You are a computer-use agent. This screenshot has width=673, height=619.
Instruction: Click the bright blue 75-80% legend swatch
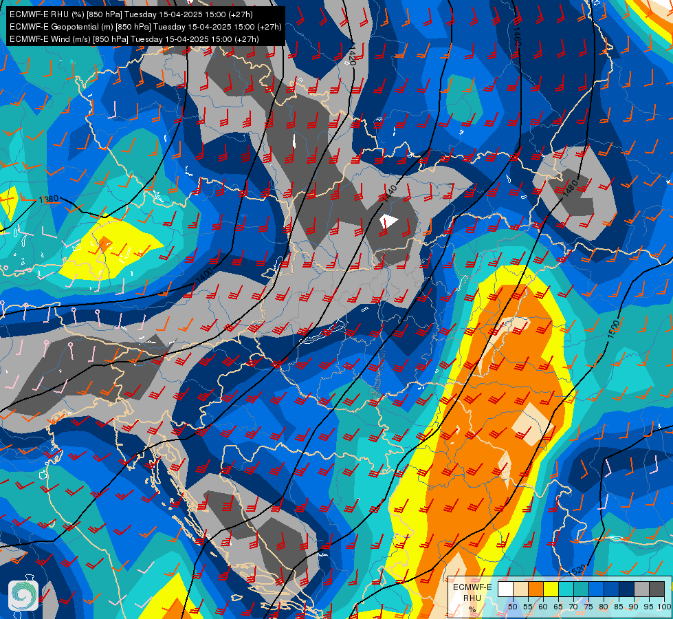click(597, 589)
